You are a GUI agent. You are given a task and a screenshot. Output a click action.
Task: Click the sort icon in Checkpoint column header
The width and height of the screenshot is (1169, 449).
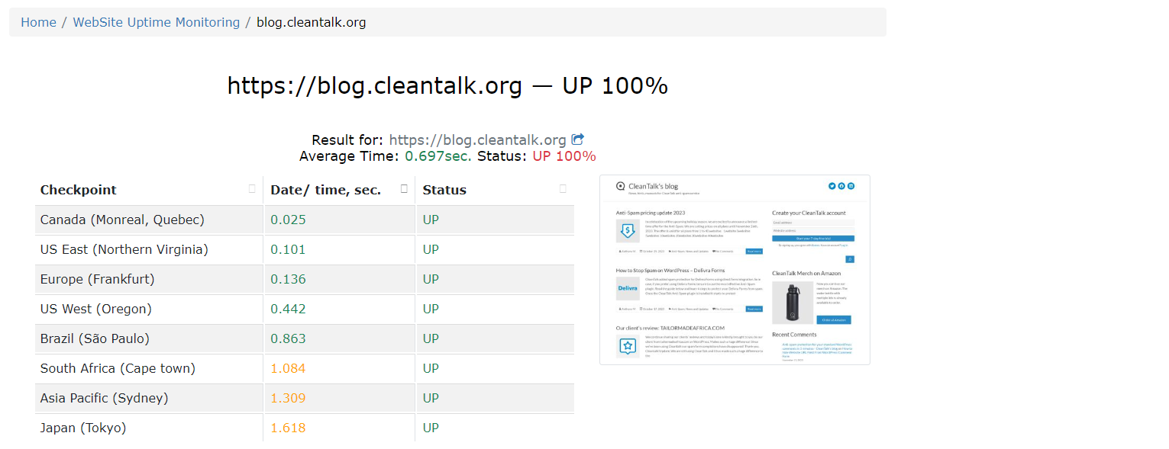point(252,189)
